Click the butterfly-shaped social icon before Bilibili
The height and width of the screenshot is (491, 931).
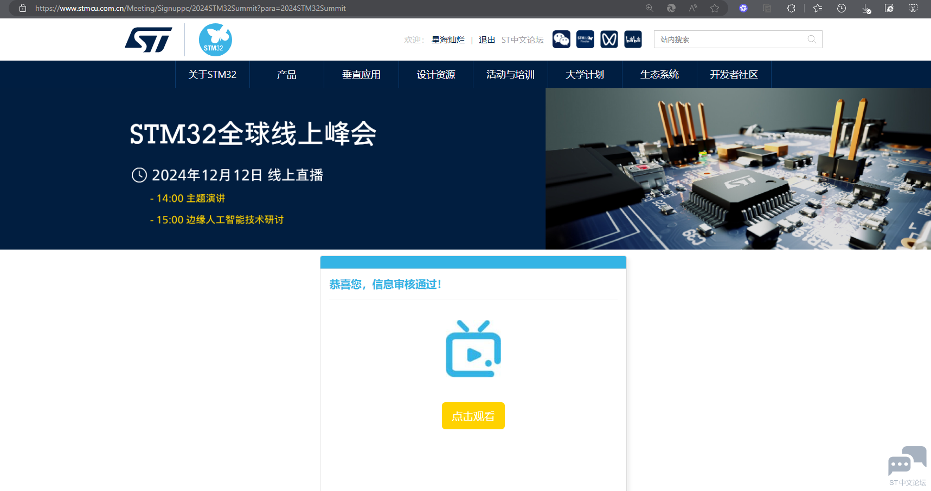(609, 40)
